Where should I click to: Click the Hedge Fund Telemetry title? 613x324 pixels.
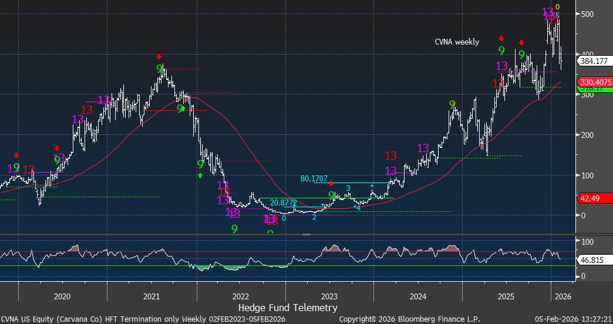288,308
